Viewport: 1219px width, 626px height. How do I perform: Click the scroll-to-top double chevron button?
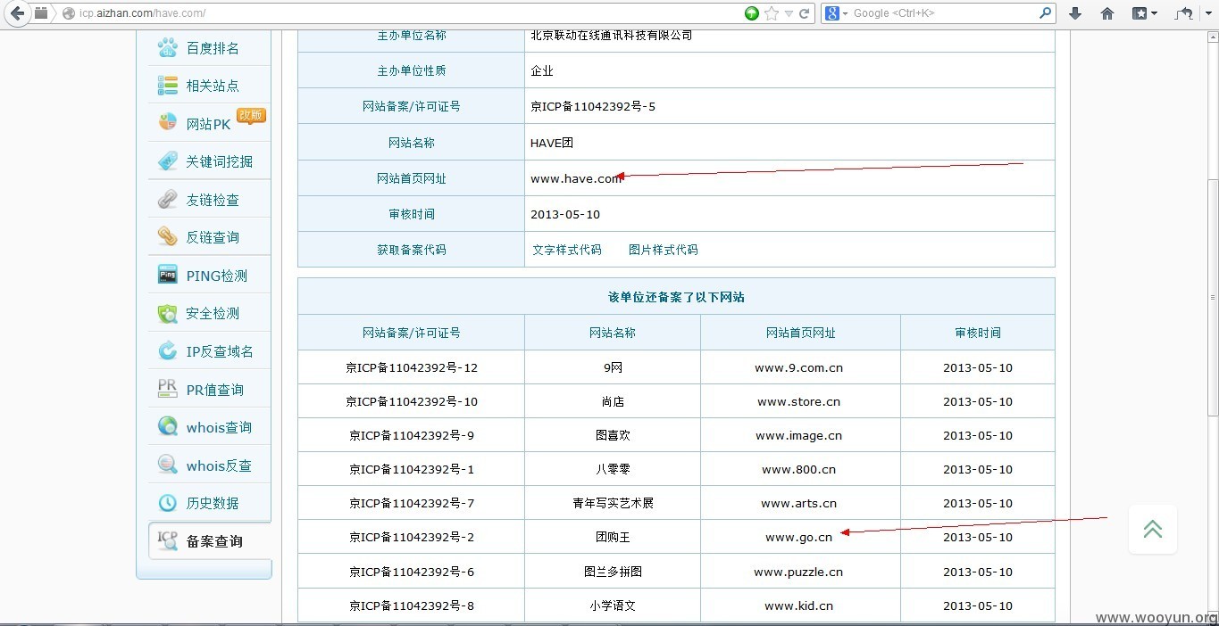[x=1153, y=529]
